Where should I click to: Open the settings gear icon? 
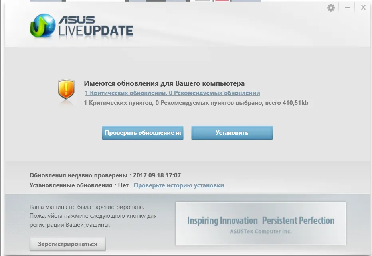pyautogui.click(x=331, y=8)
